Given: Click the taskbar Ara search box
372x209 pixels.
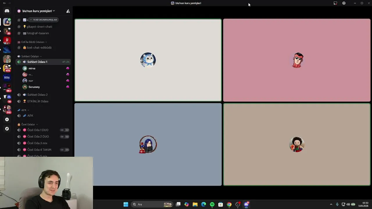Looking at the screenshot, I should 152,204.
